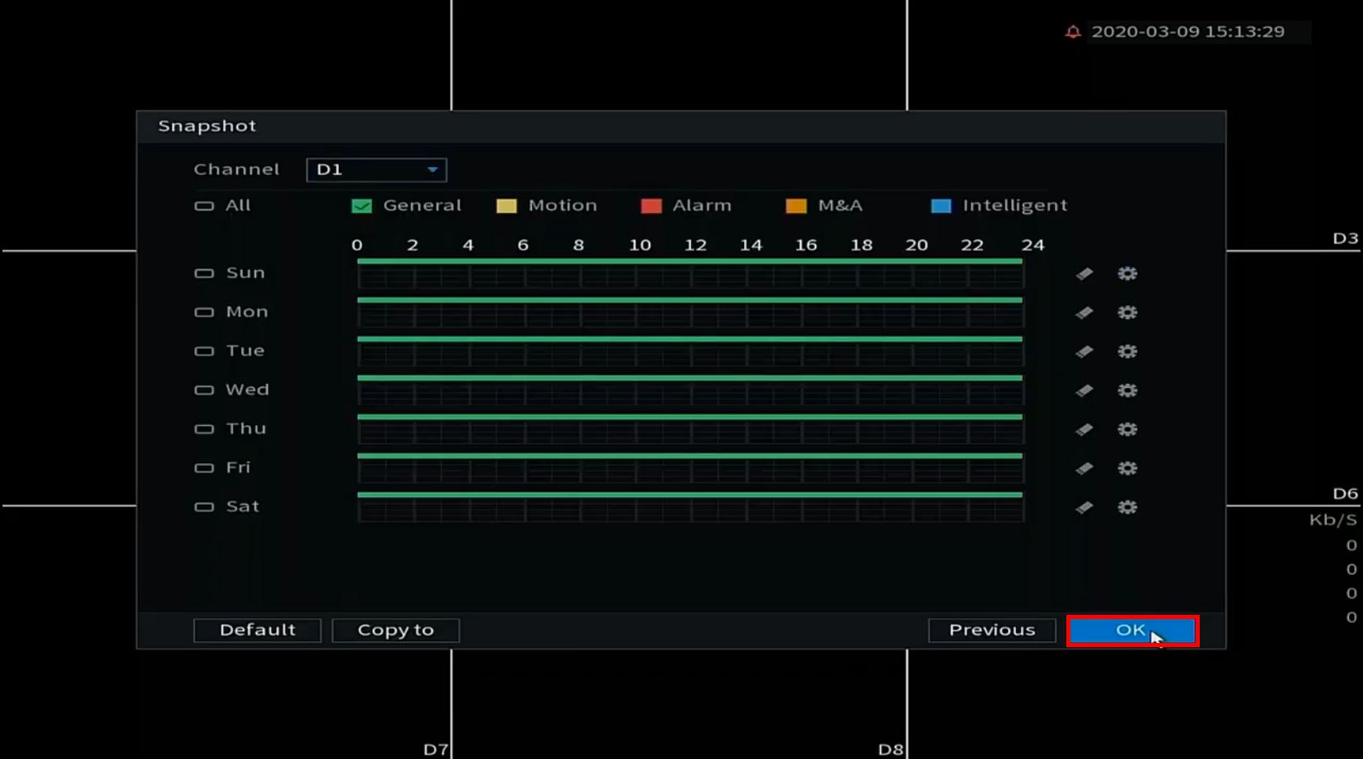Open the gear settings for Sun
Viewport: 1363px width, 759px height.
pos(1127,273)
